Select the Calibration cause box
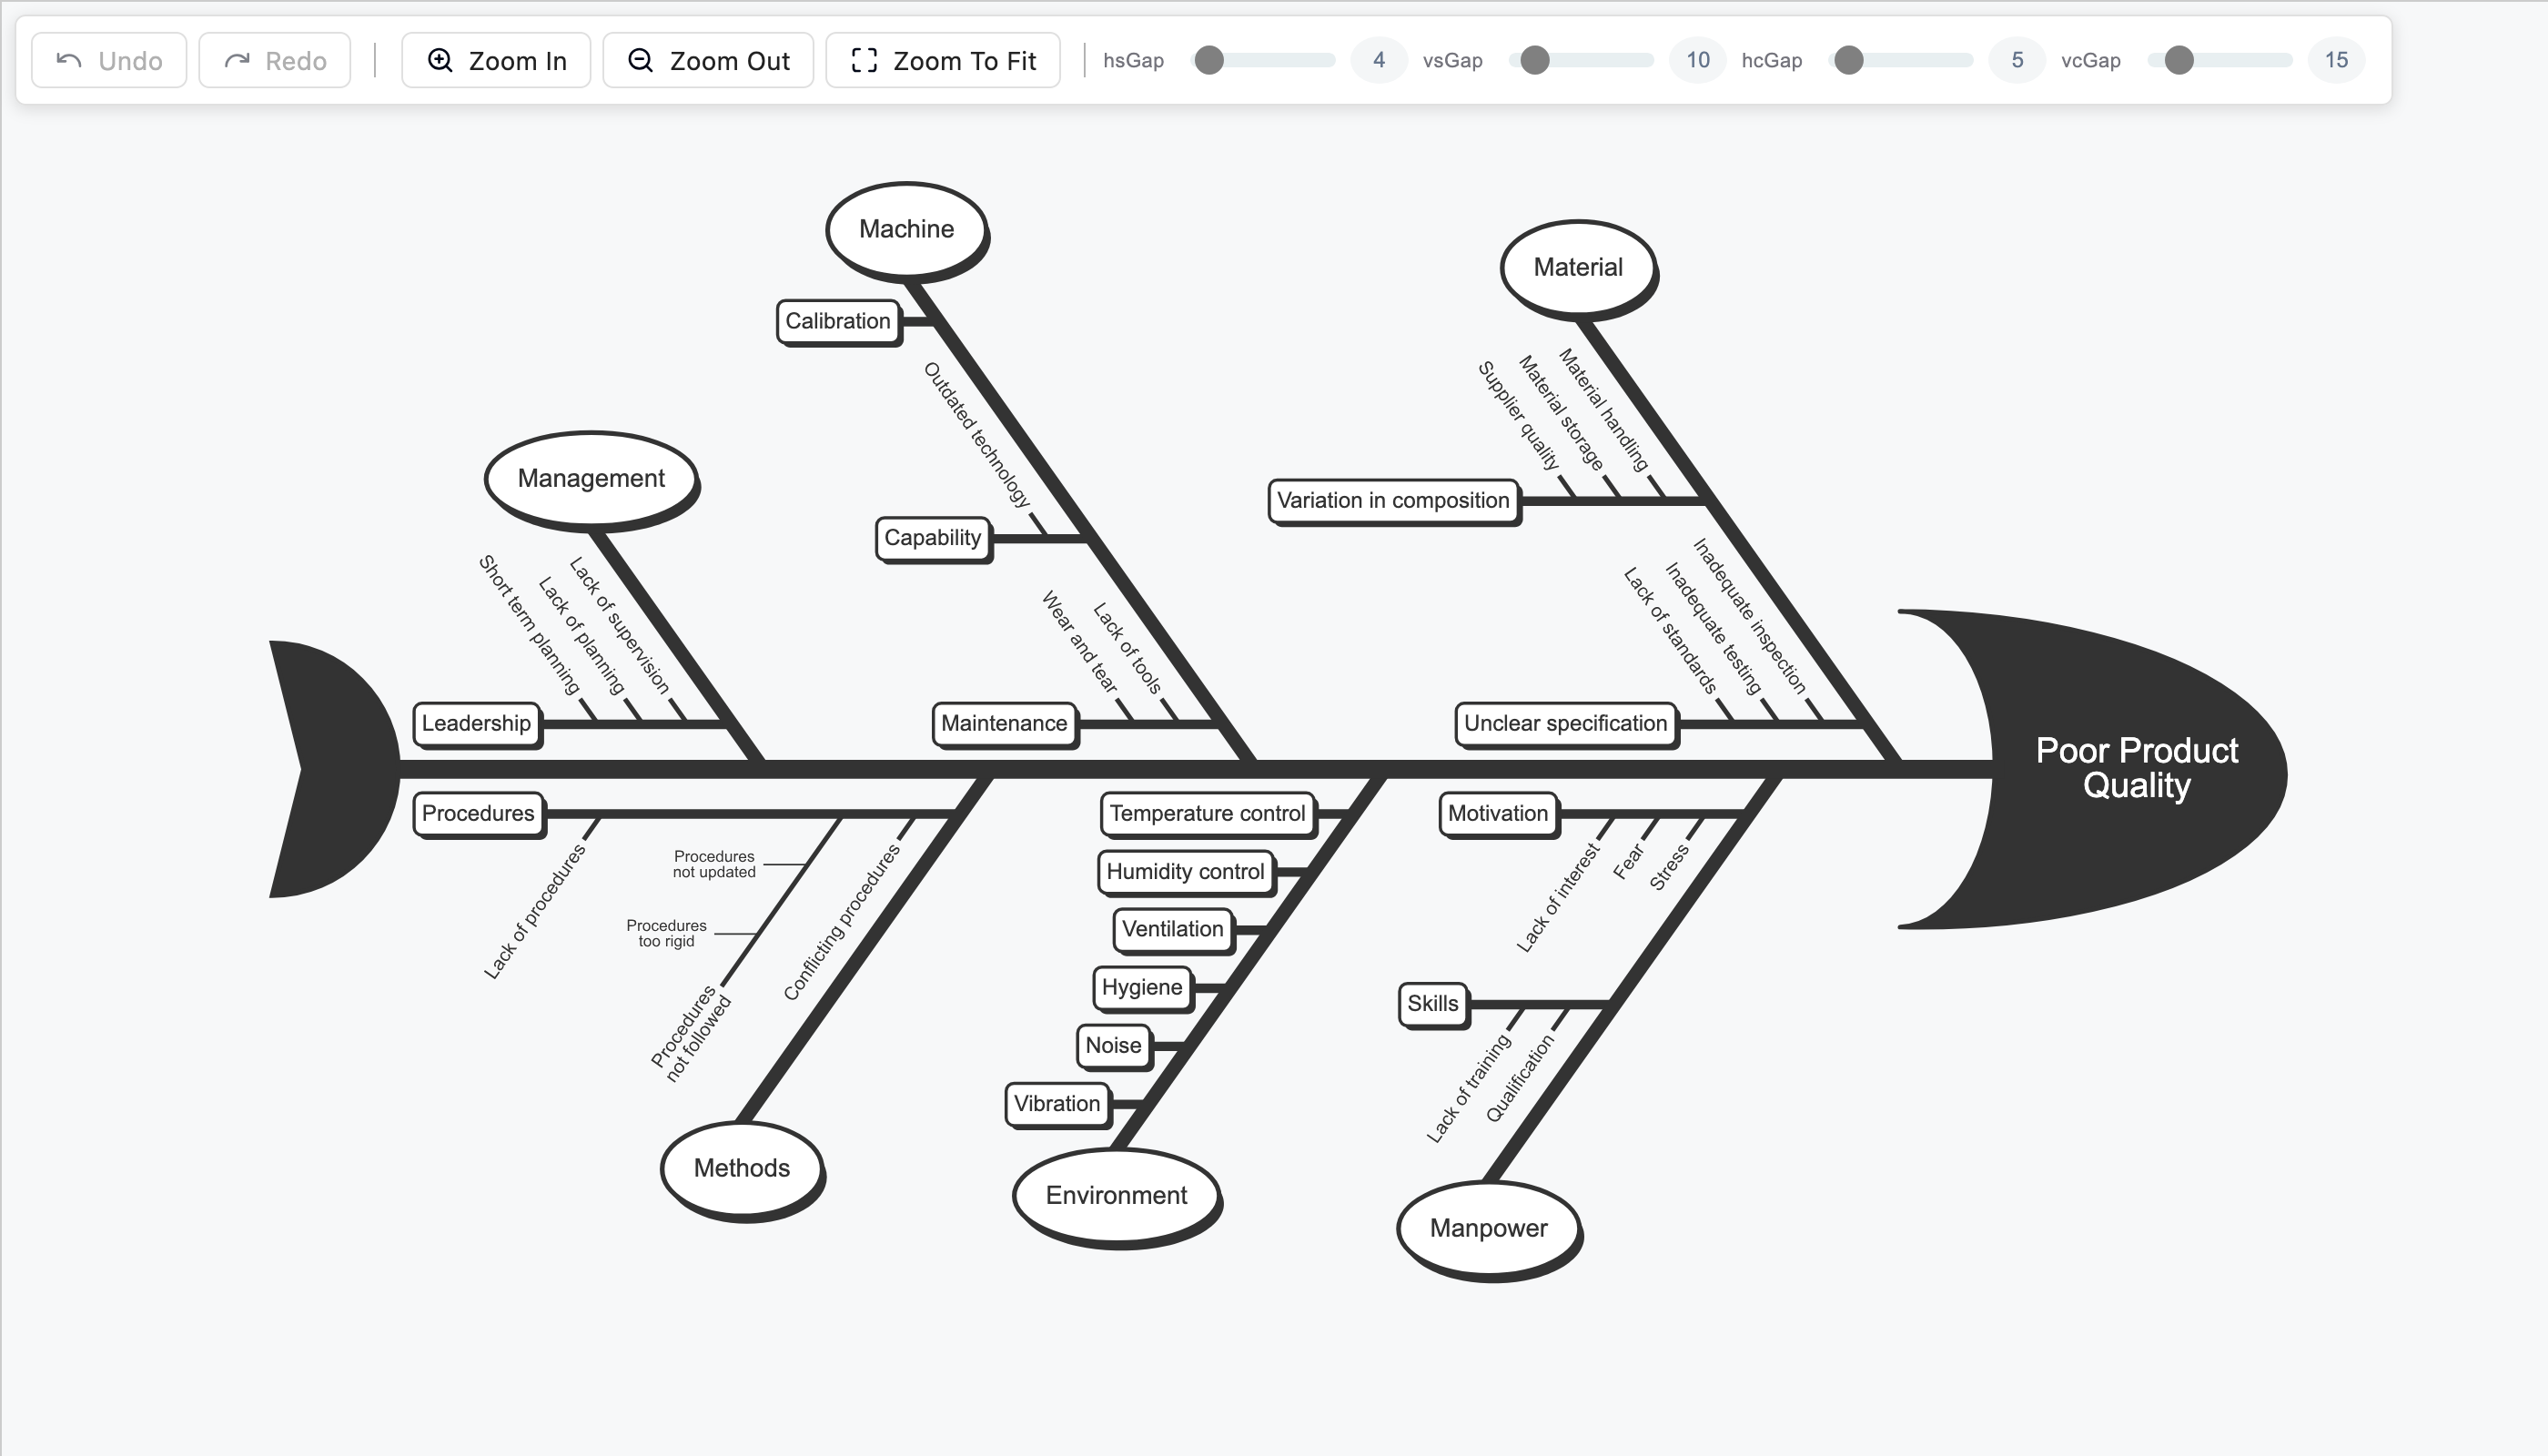The width and height of the screenshot is (2548, 1456). 837,321
